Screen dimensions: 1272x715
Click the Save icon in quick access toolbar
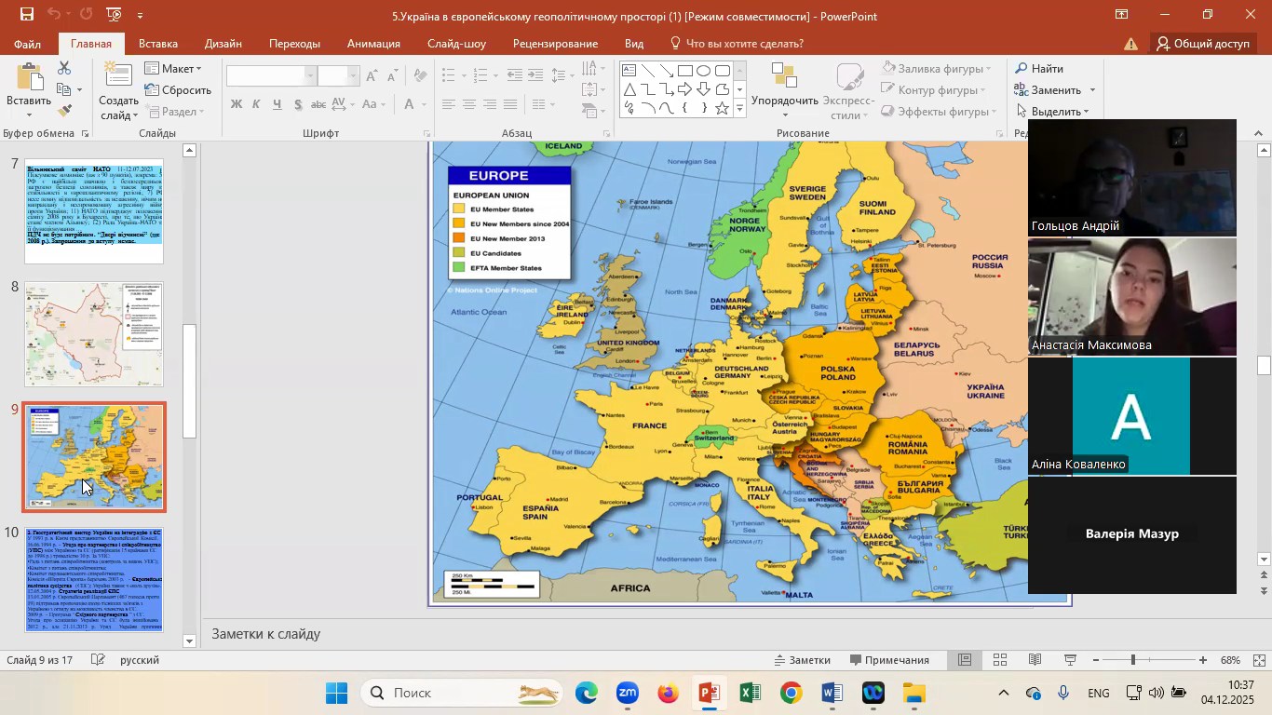26,15
